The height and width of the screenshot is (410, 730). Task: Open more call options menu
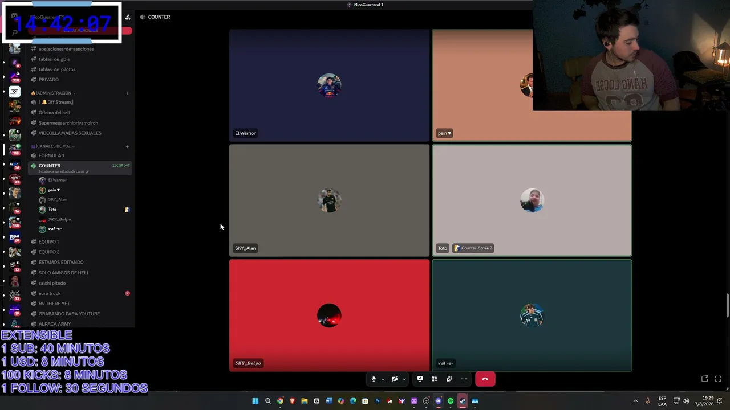[464, 379]
